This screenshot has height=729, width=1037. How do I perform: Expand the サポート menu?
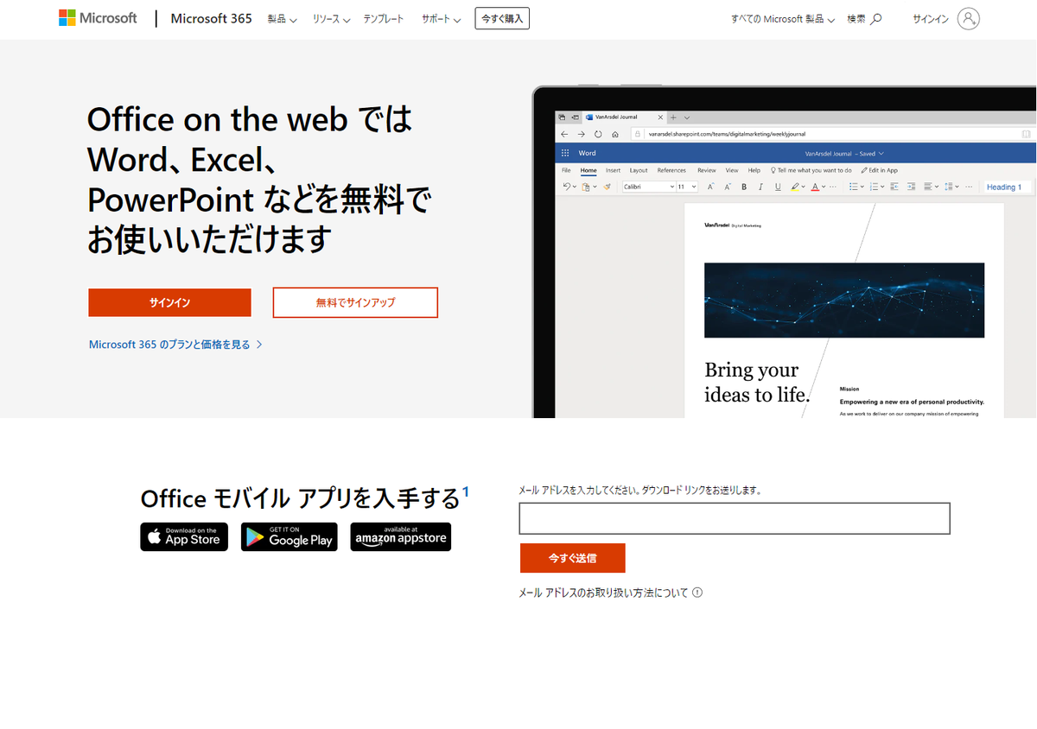pos(442,18)
